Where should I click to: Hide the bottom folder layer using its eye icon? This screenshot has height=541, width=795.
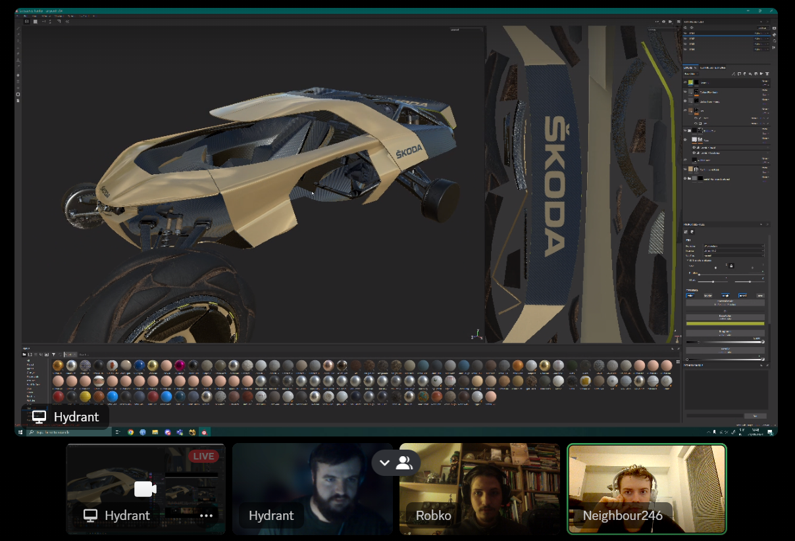[686, 178]
